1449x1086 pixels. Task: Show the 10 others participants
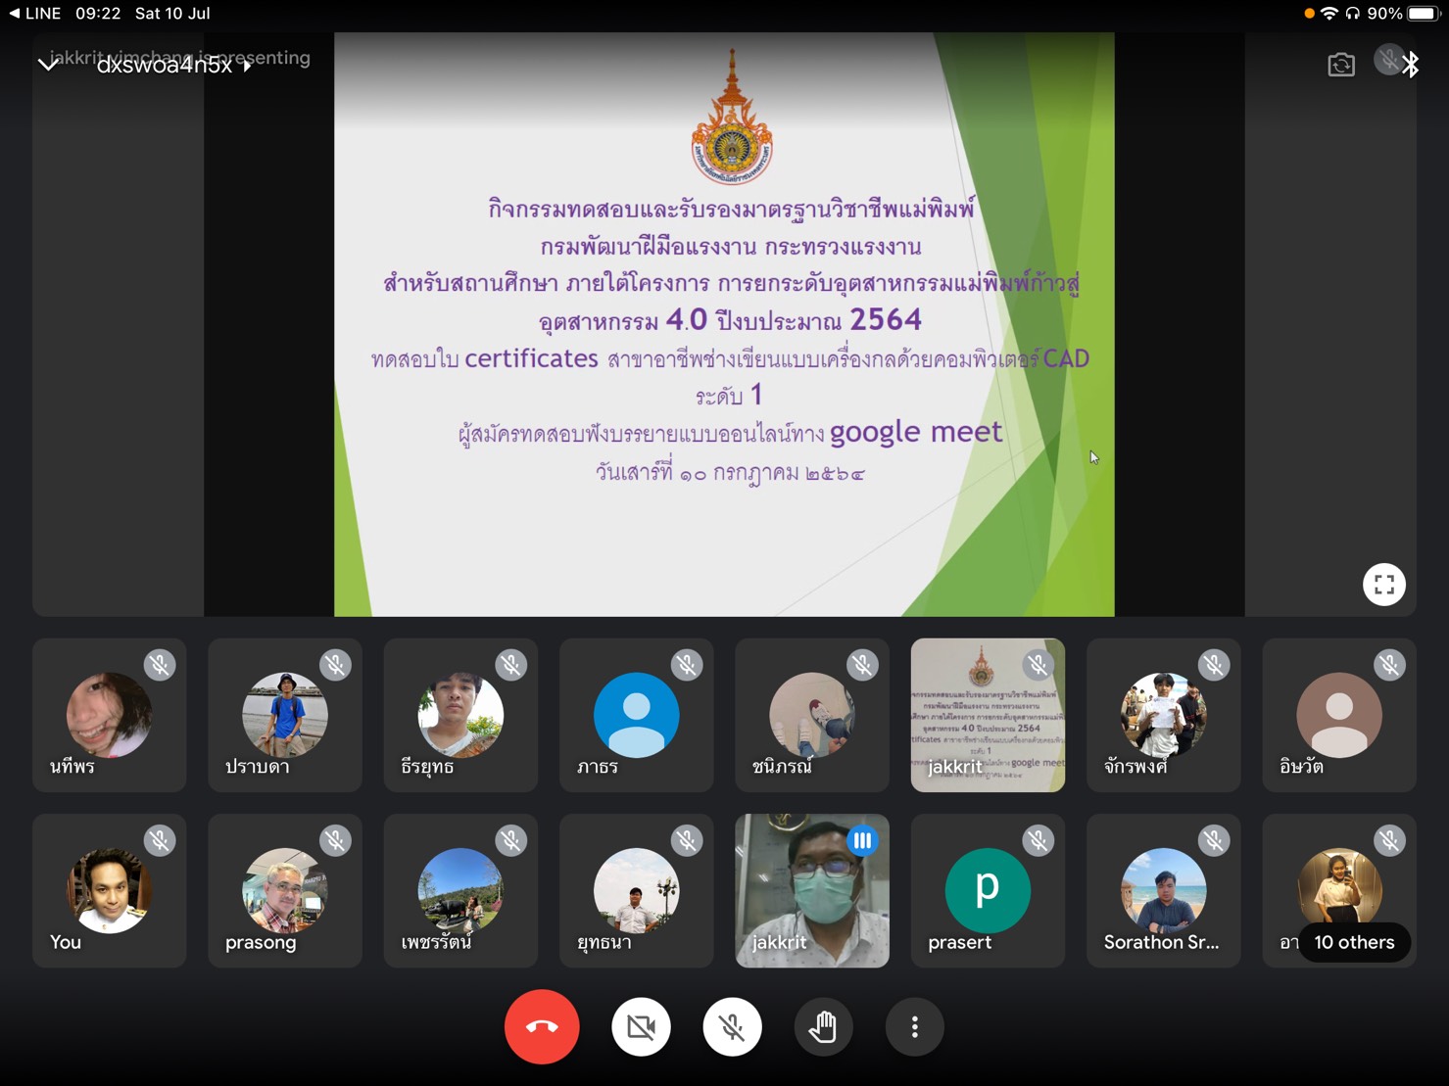[1354, 942]
